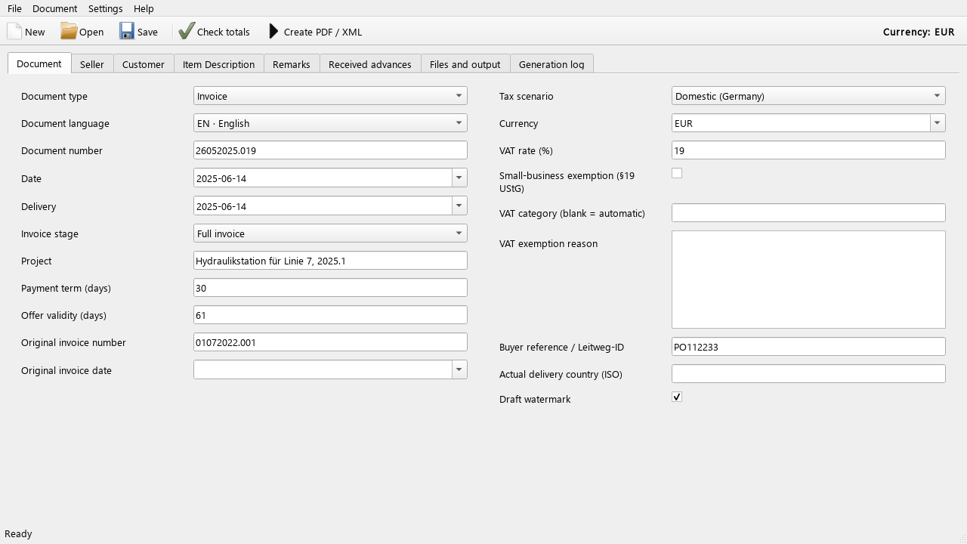Click the Offer validity (days) field
967x544 pixels.
(x=330, y=315)
